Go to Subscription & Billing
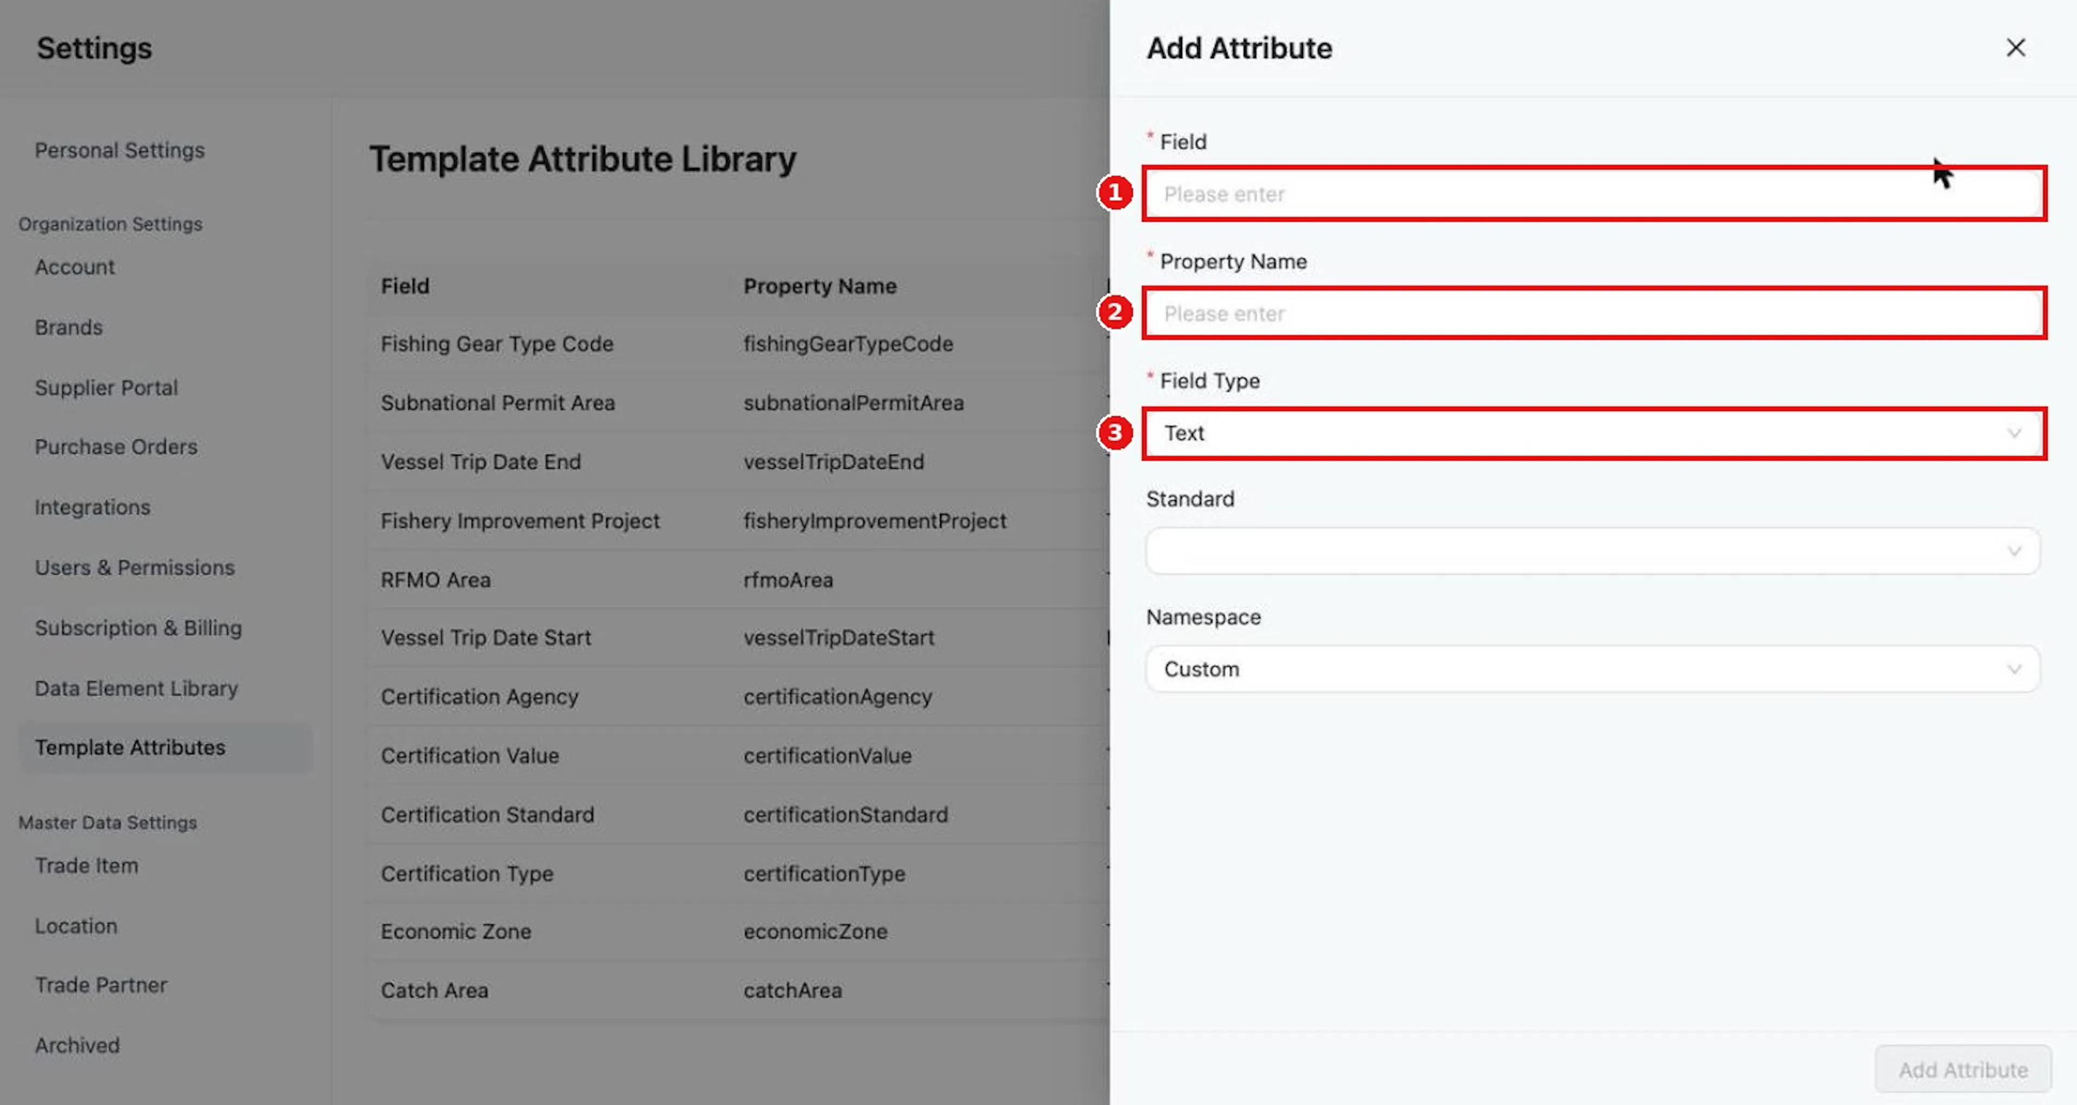The height and width of the screenshot is (1105, 2077). pos(138,628)
